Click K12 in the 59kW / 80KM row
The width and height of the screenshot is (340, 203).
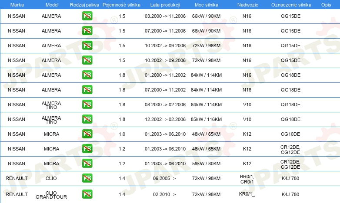tap(247, 164)
